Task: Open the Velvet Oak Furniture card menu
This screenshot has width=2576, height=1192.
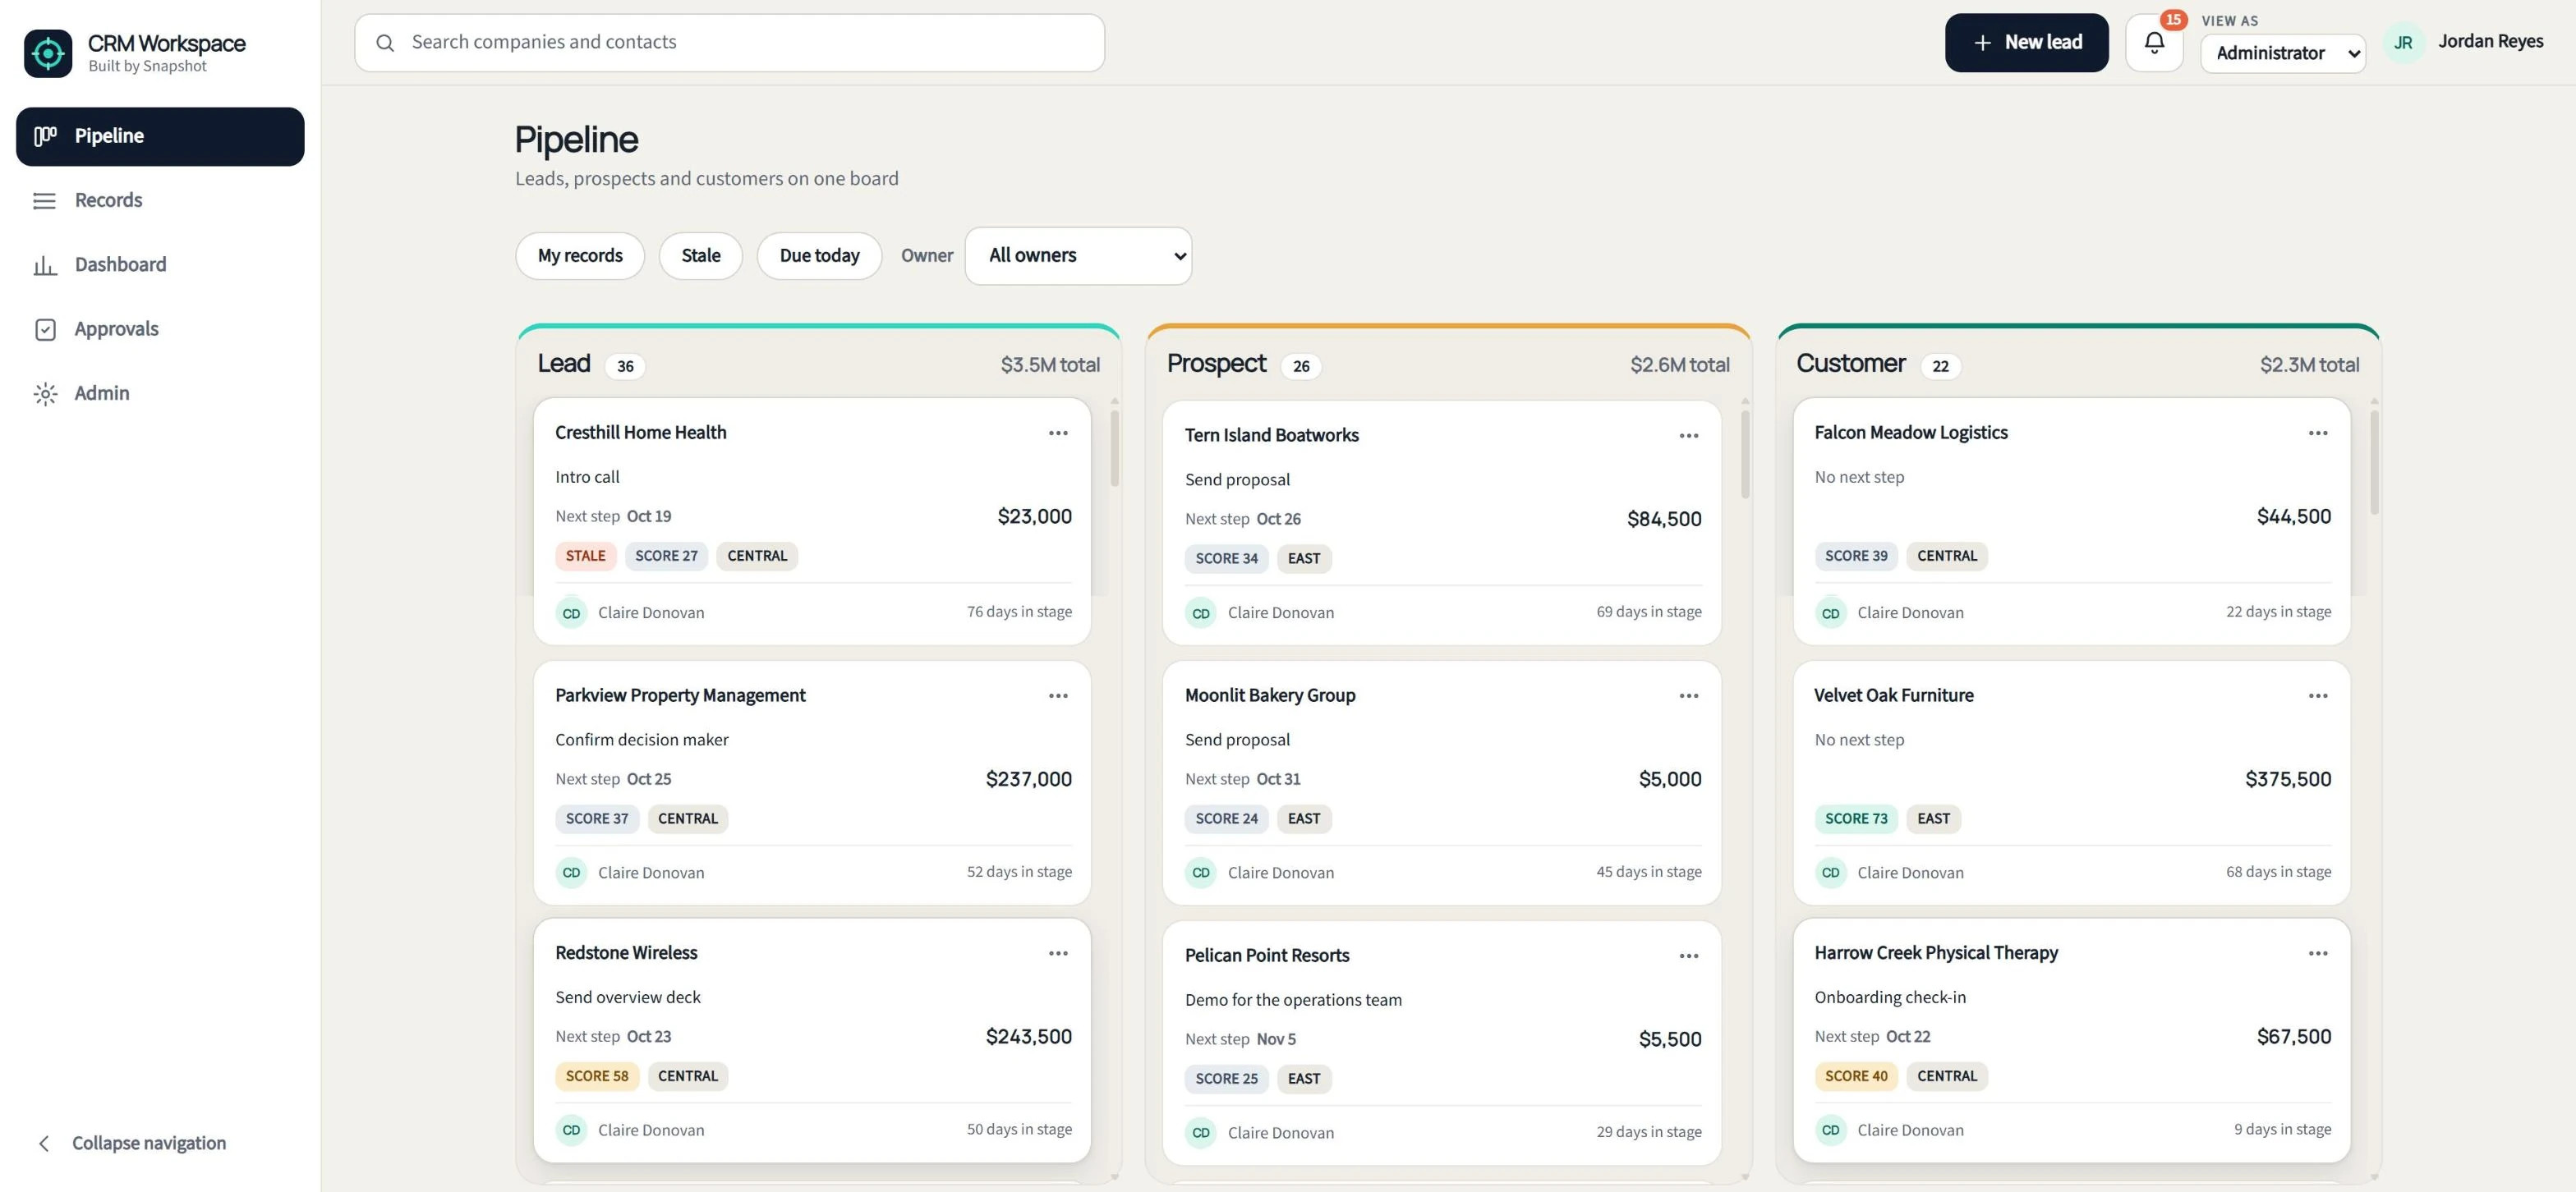Action: point(2317,695)
